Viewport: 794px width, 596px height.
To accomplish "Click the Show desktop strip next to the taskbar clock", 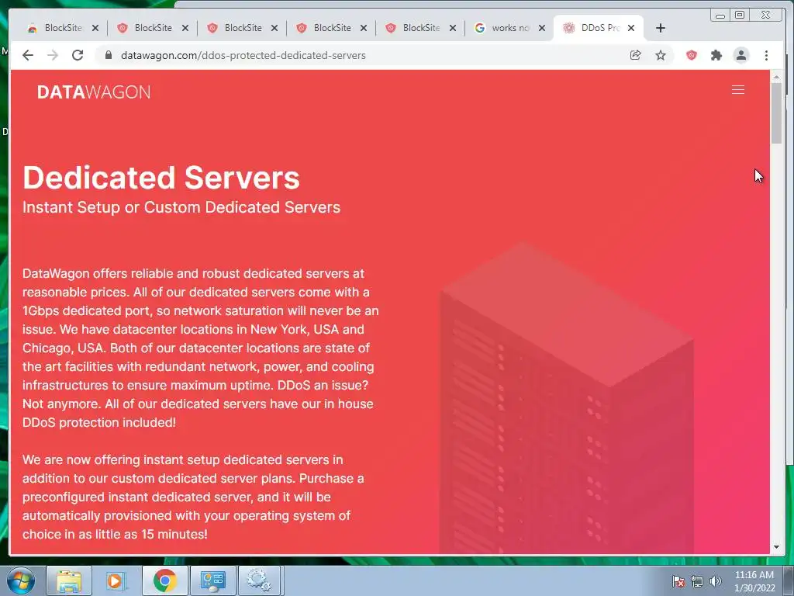I will (789, 580).
